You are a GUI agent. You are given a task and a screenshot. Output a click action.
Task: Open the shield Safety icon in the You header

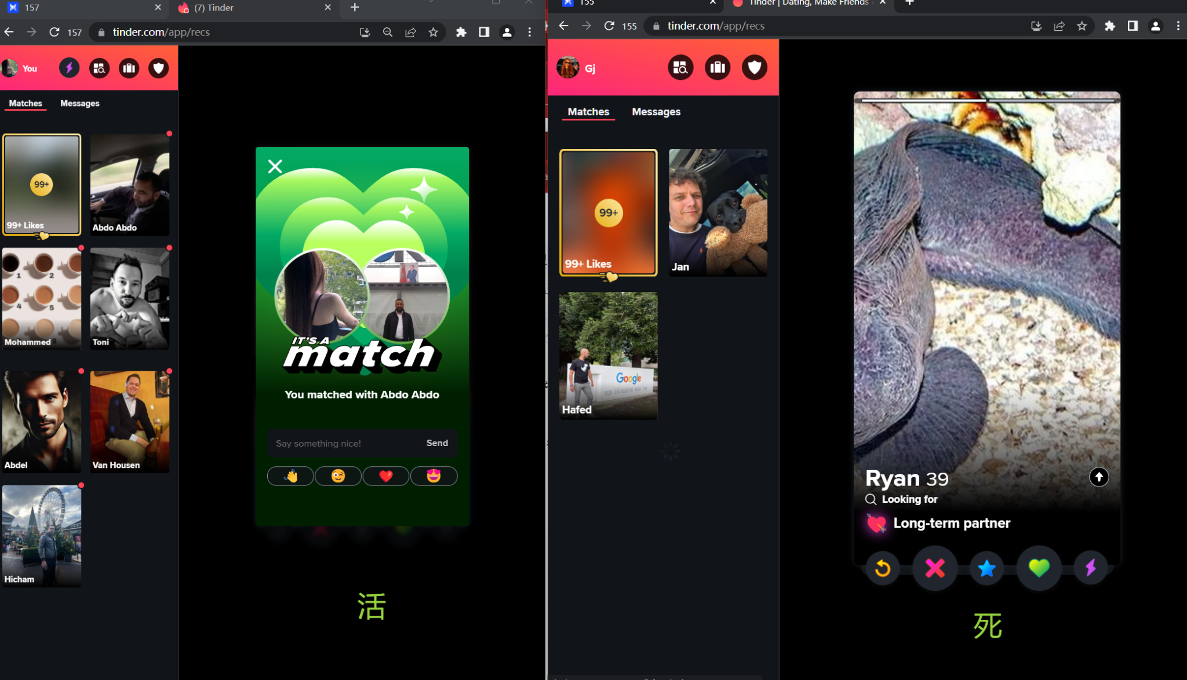click(158, 68)
